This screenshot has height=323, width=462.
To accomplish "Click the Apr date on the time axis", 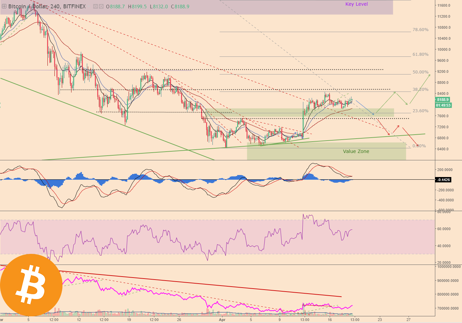I will [222, 320].
